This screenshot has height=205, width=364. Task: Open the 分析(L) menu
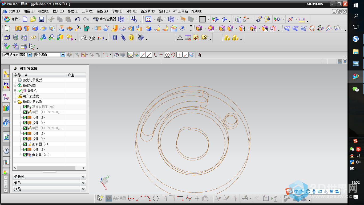[x=132, y=11]
